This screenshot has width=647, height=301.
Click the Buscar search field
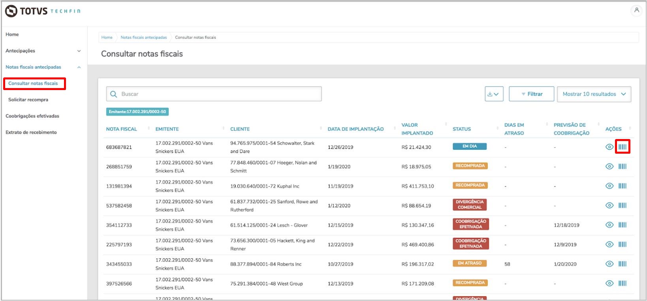214,94
